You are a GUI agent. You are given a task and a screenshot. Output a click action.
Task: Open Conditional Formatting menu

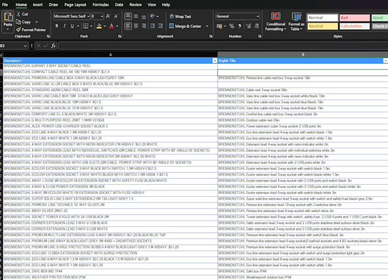click(276, 22)
